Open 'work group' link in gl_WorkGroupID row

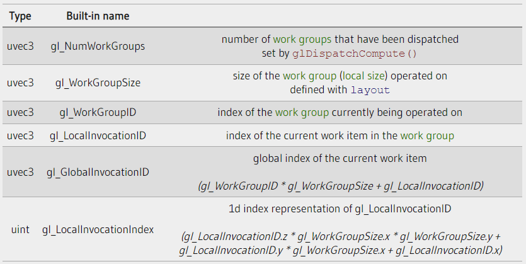[302, 112]
